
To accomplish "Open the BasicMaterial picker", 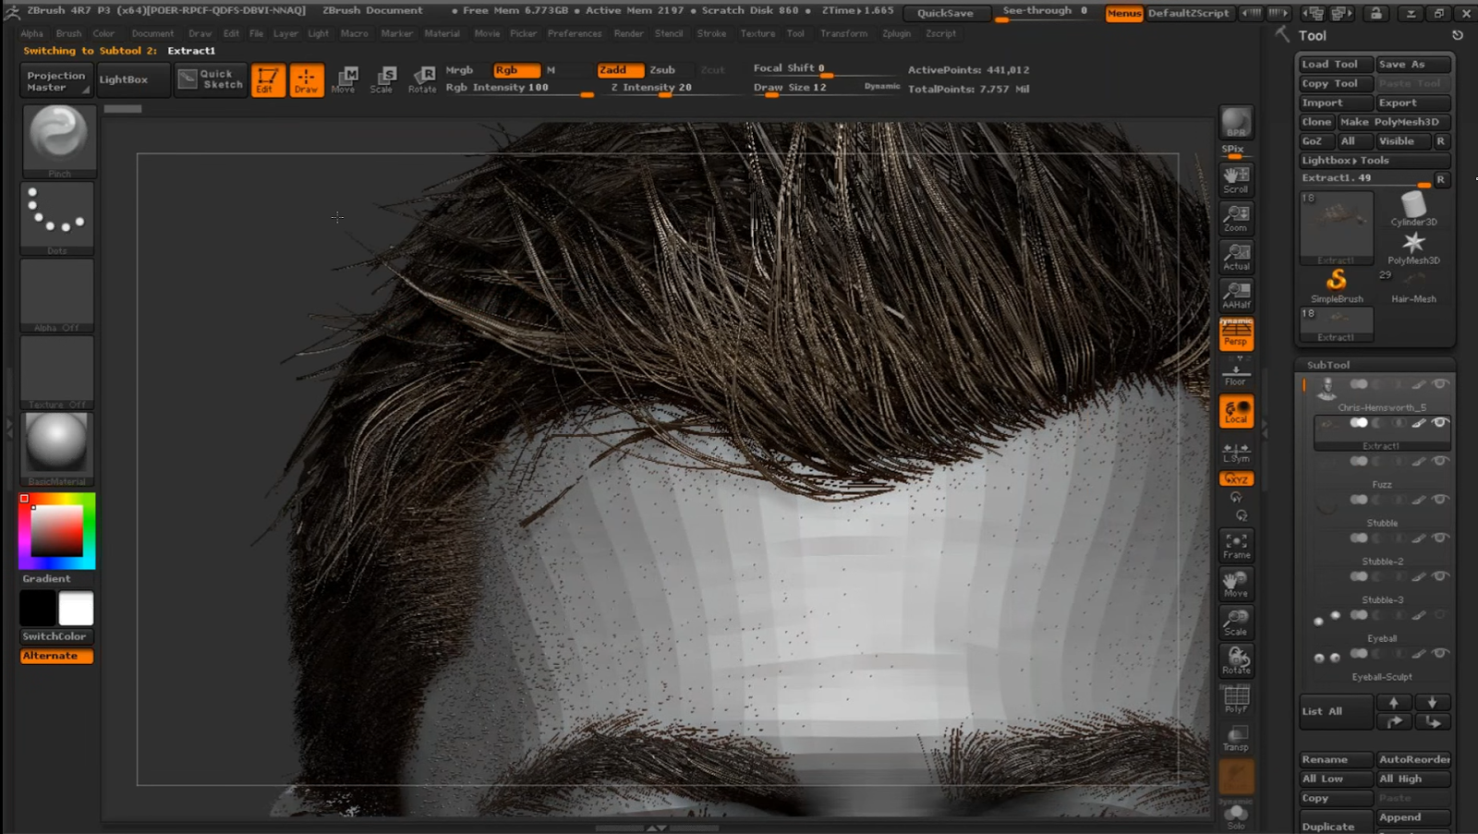I will 57,448.
